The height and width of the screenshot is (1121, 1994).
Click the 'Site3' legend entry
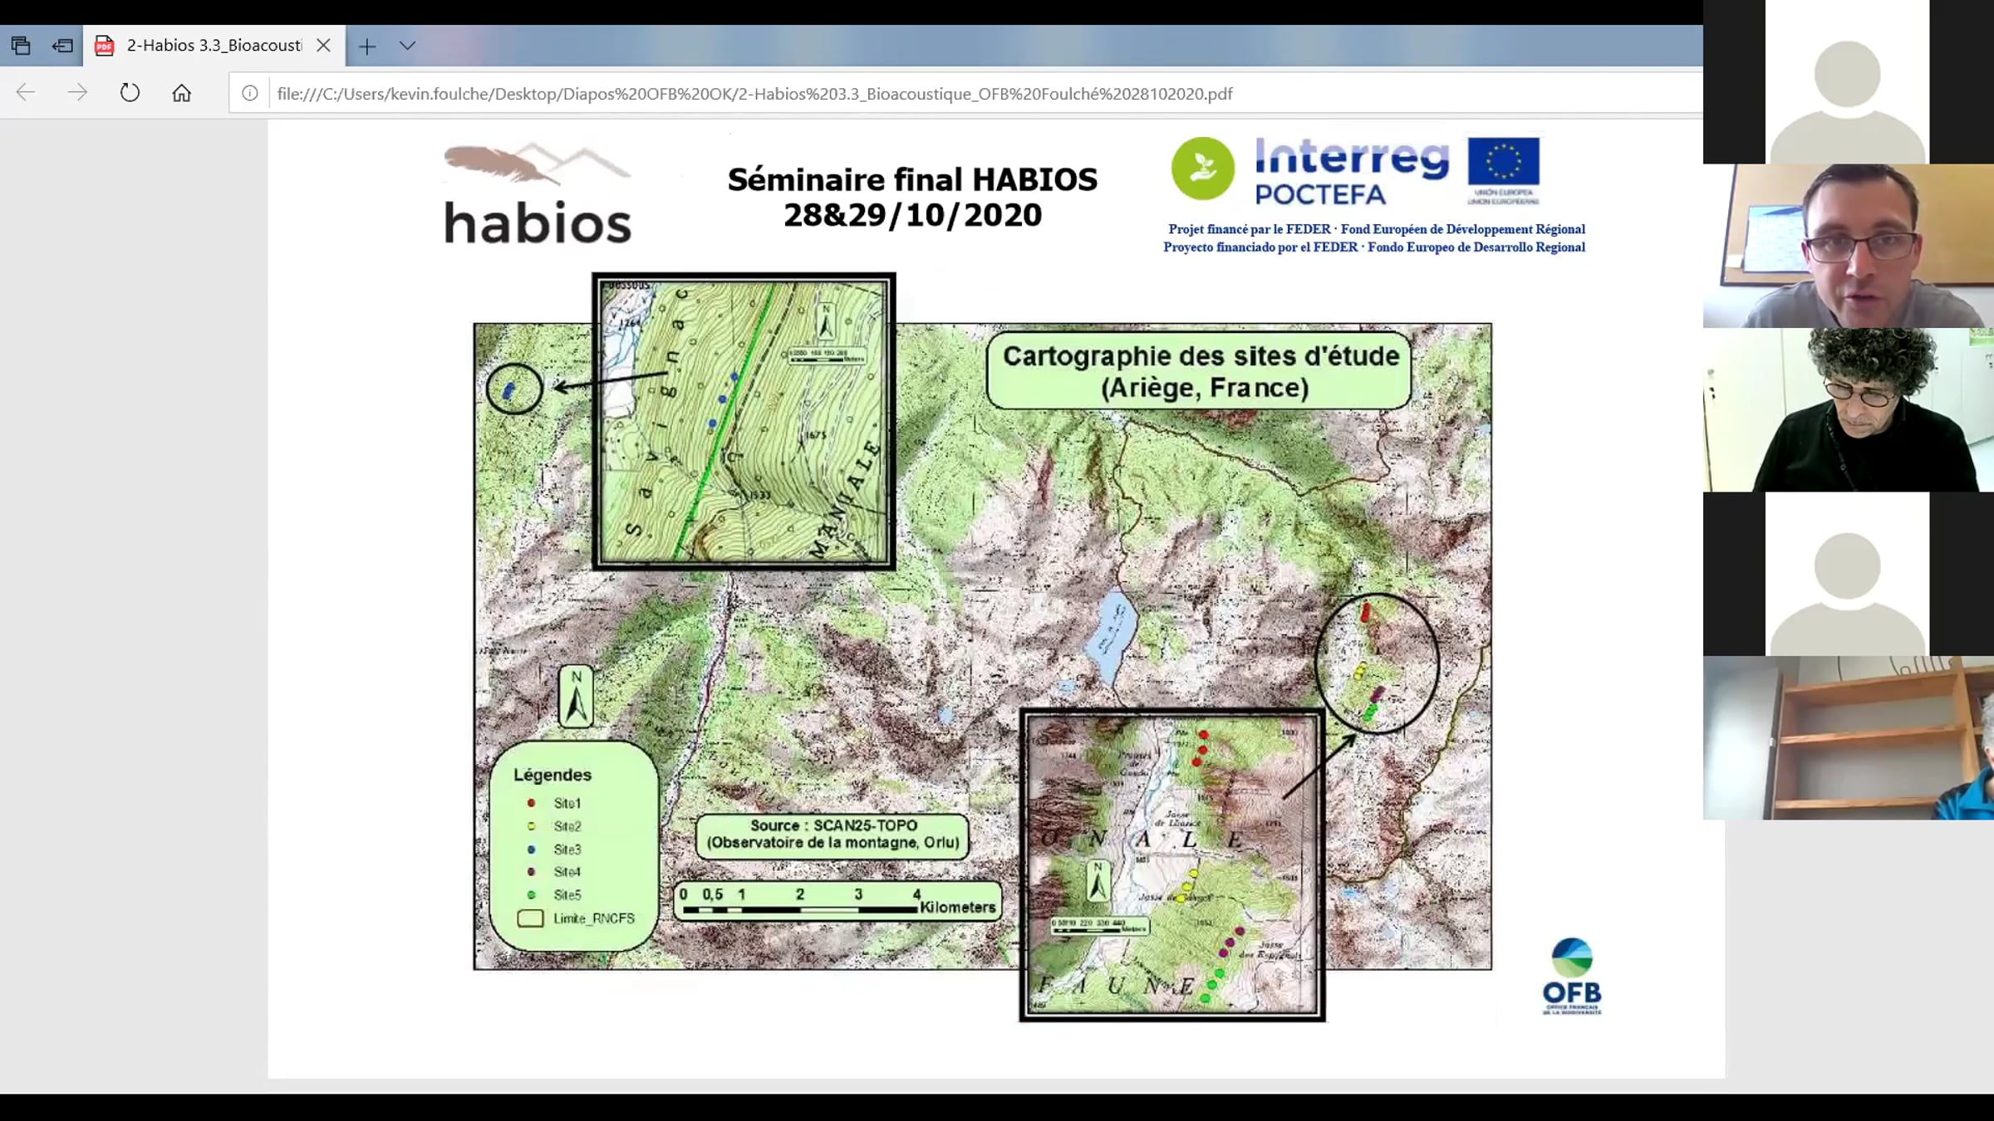point(554,849)
